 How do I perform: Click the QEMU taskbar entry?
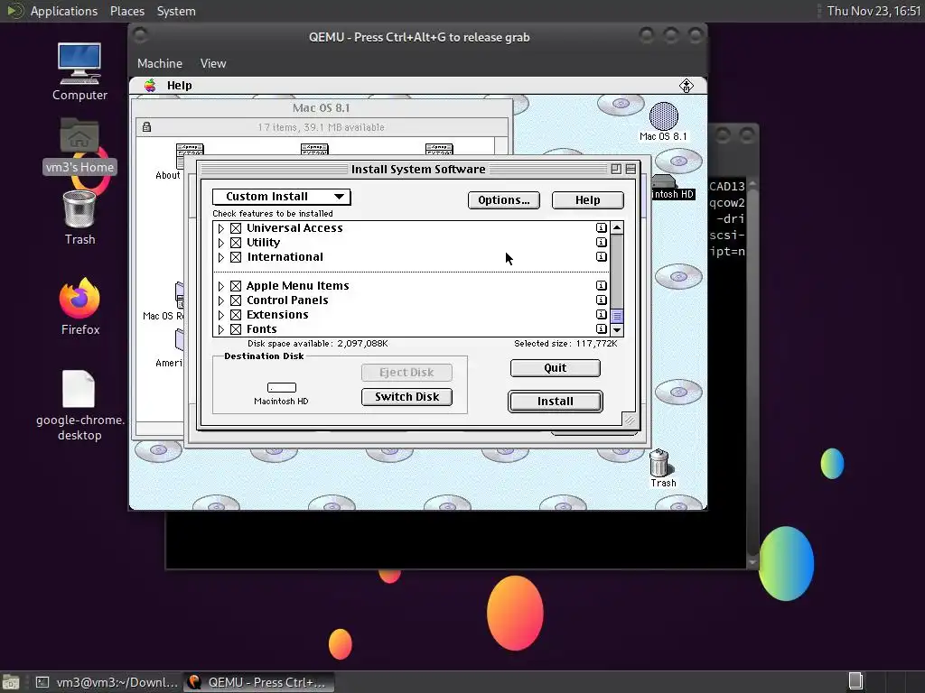pyautogui.click(x=259, y=682)
